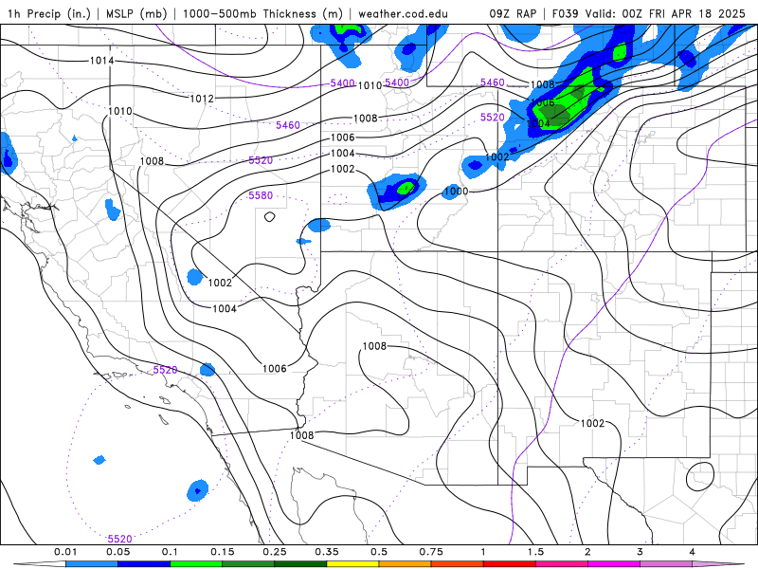The image size is (758, 569).
Task: Pick the magenta 2 inch legend swatch
Action: 614,564
